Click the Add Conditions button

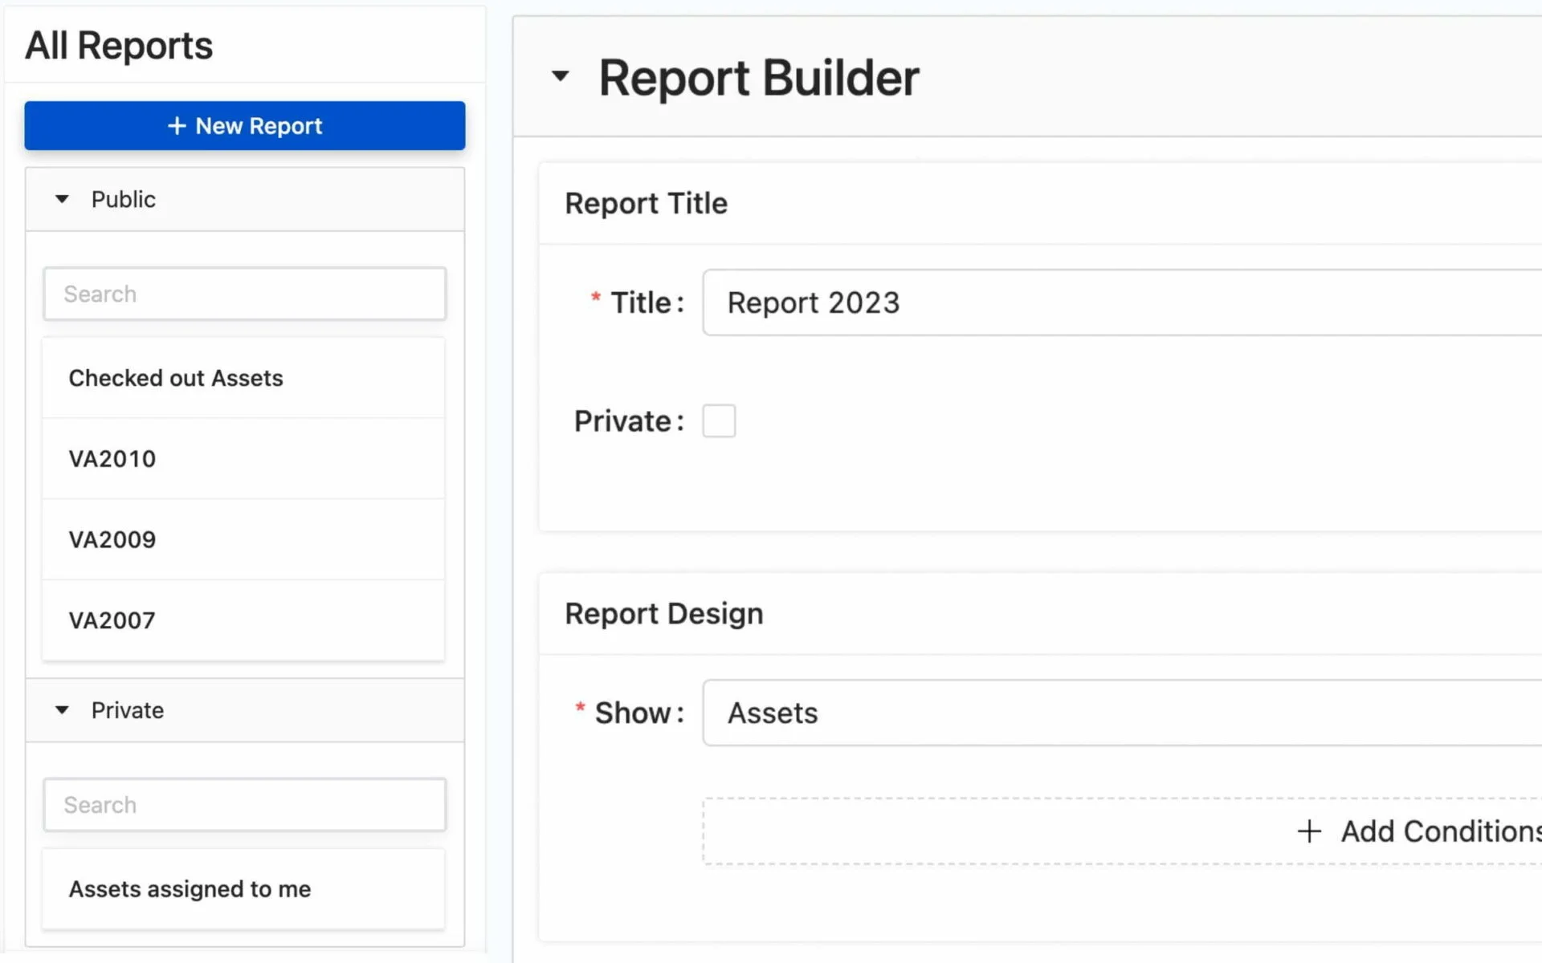[x=1122, y=831]
